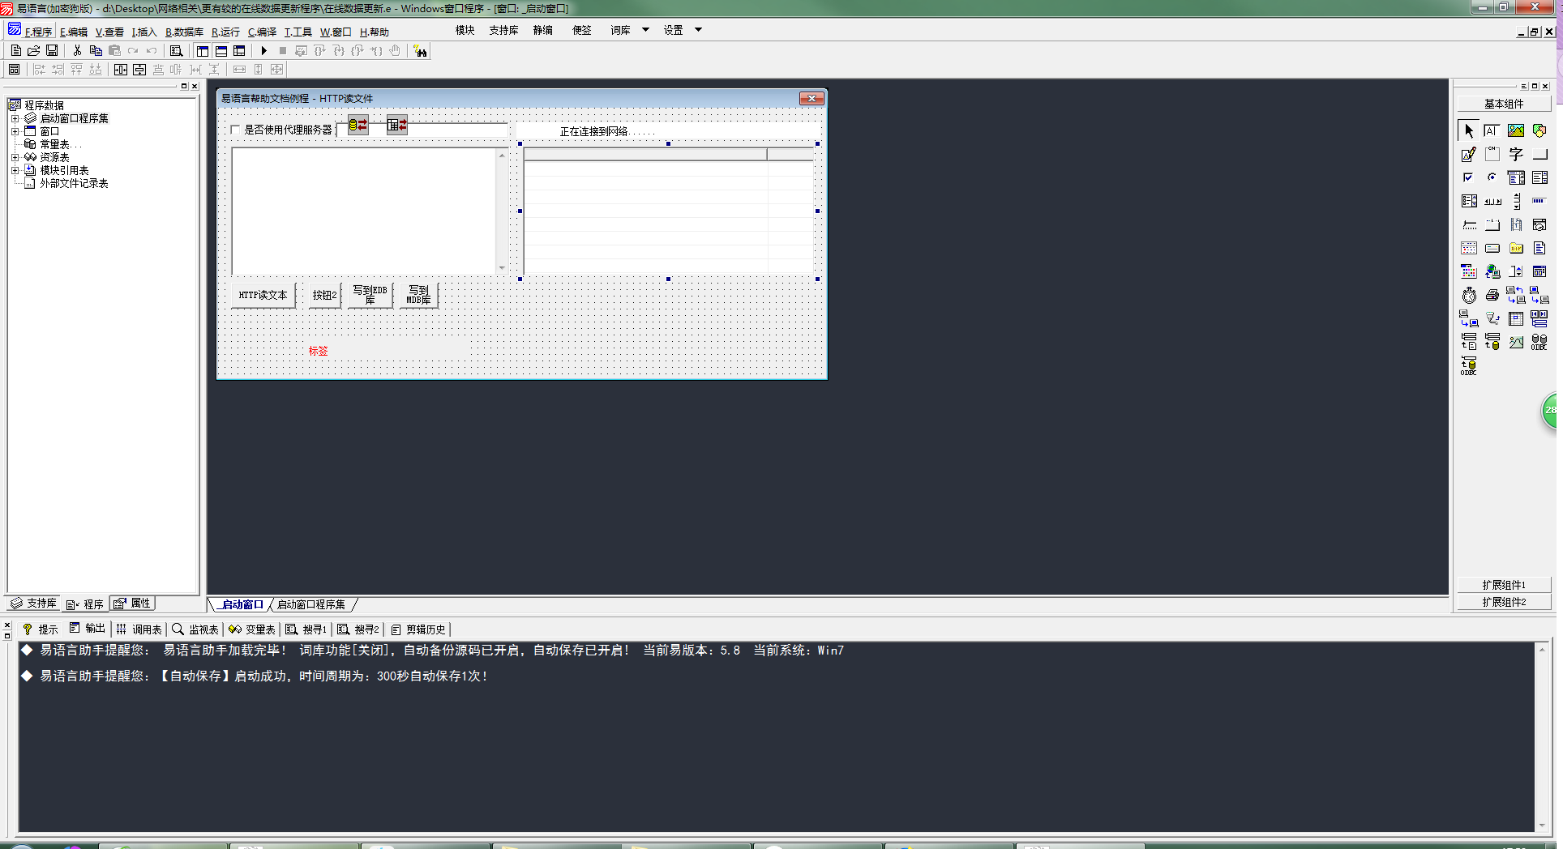The image size is (1563, 849).
Task: Open the 扩展组件1 palette section
Action: [1504, 585]
